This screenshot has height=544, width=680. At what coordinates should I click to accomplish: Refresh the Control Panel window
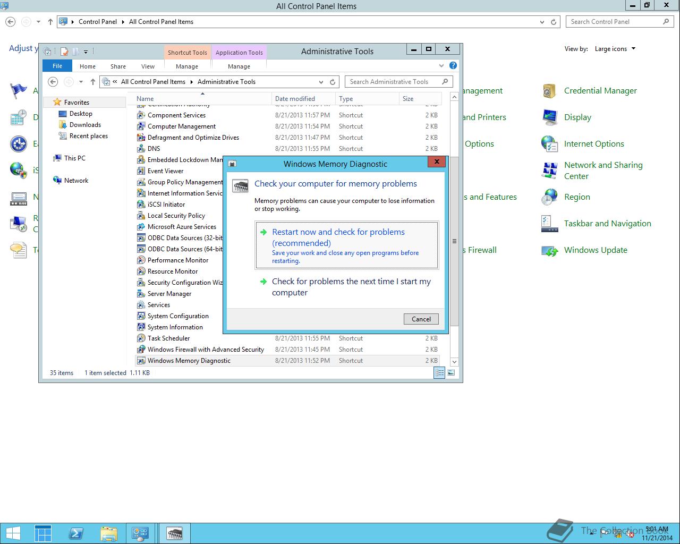pyautogui.click(x=554, y=22)
